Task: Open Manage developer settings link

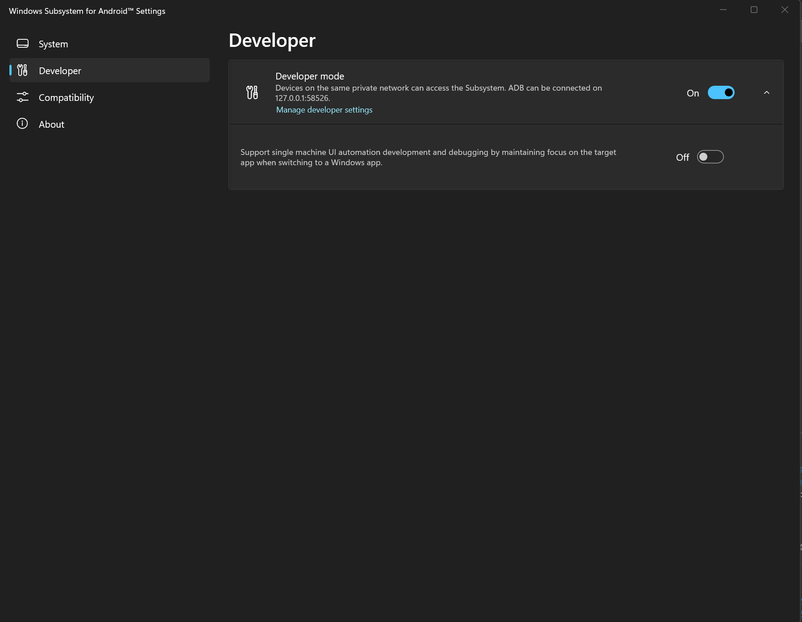Action: click(x=324, y=110)
